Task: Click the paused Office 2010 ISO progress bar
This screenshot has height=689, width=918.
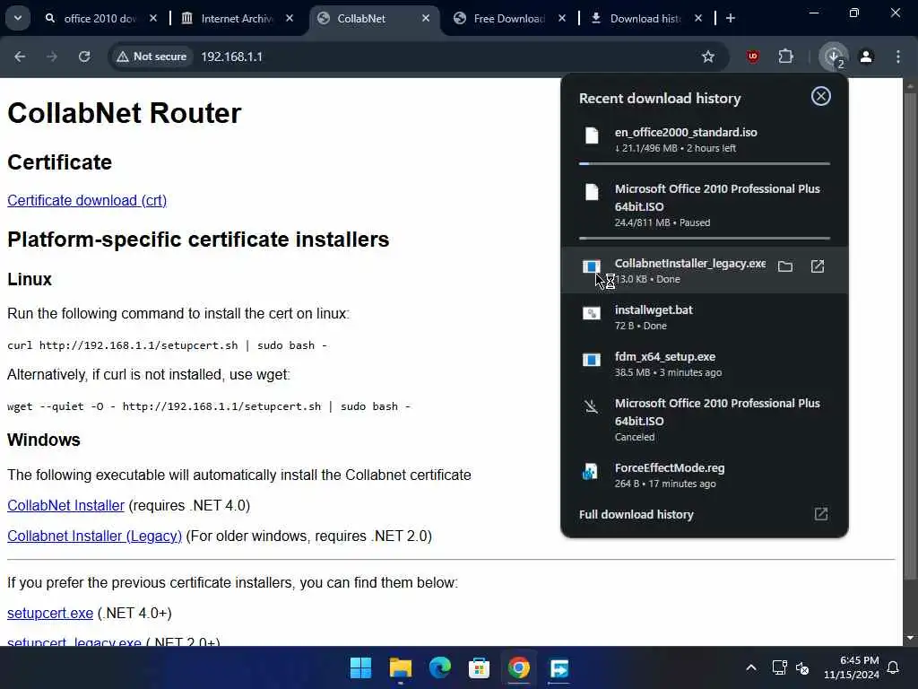Action: (705, 238)
